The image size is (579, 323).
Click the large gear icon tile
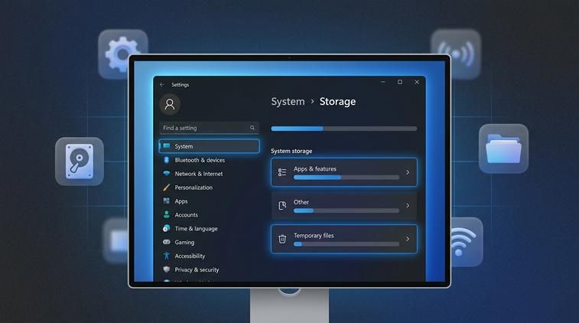tap(123, 54)
